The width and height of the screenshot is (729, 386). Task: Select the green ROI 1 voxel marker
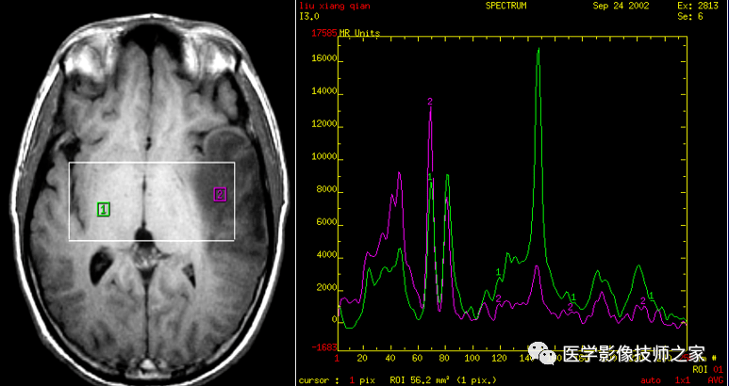point(104,209)
